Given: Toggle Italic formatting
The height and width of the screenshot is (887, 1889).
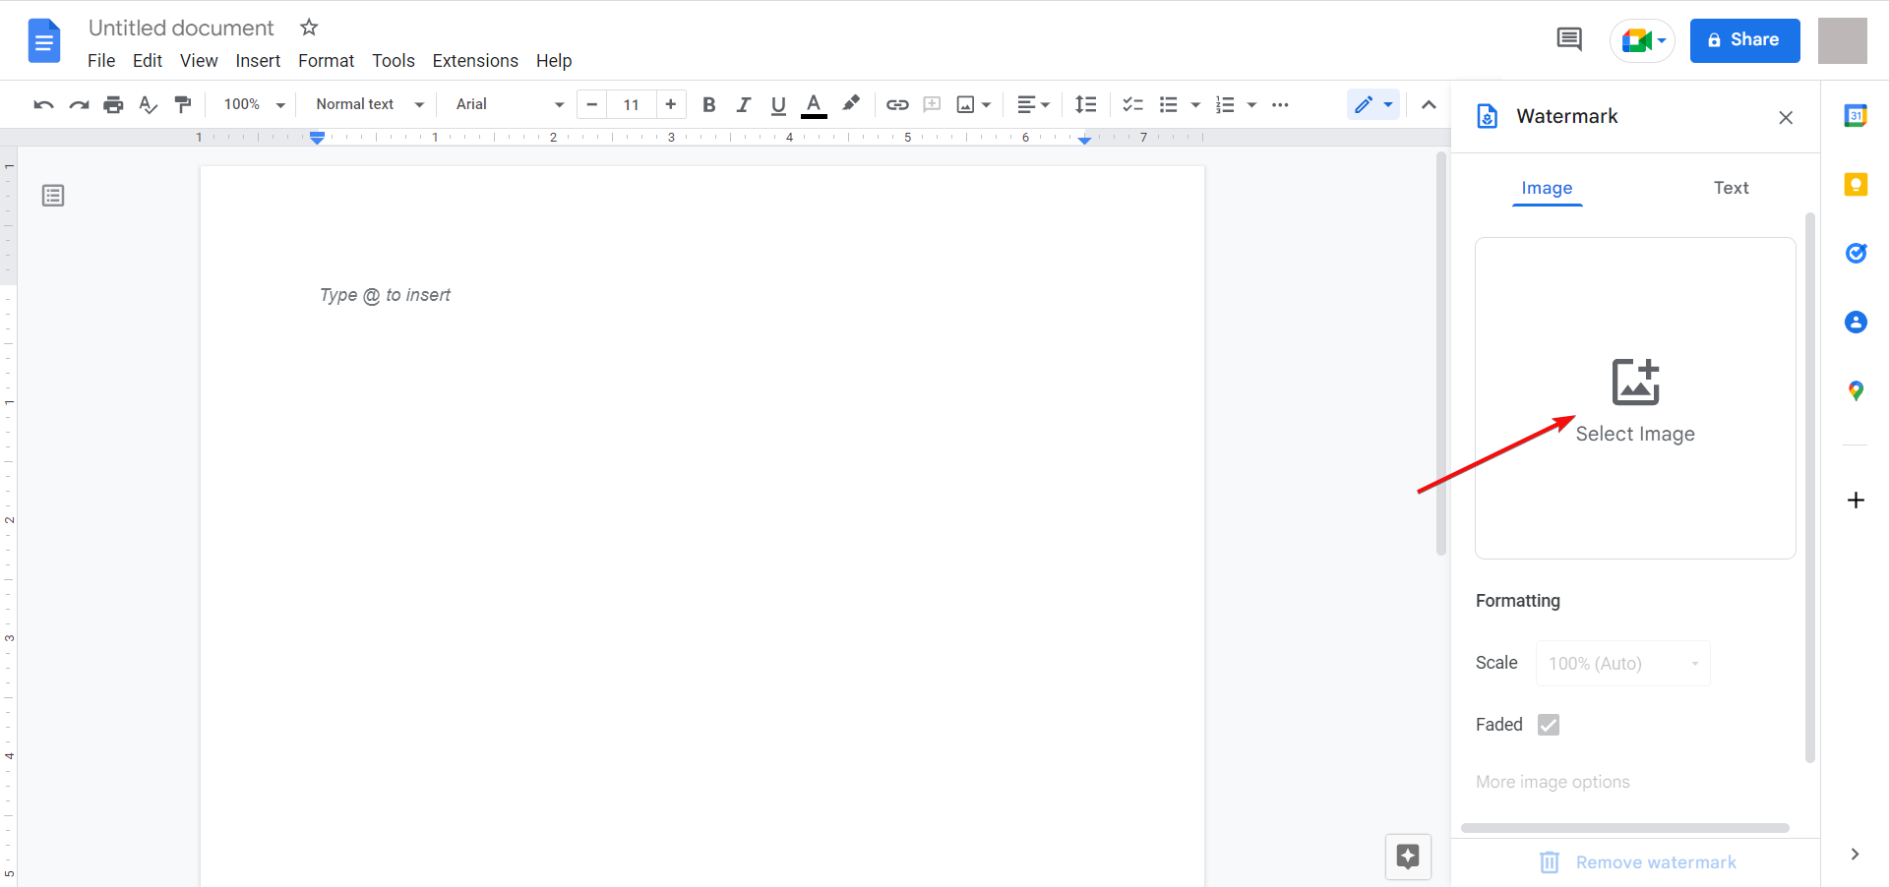Looking at the screenshot, I should pos(744,104).
